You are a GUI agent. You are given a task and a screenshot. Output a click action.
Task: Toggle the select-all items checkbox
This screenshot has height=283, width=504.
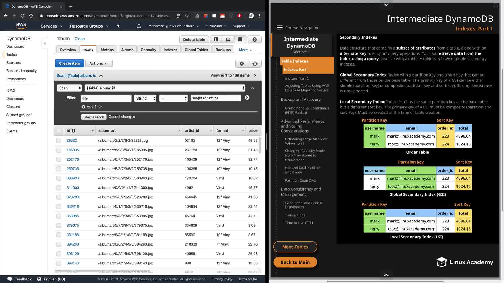pyautogui.click(x=59, y=130)
